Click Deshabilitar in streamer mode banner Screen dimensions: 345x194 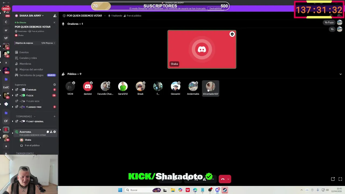tap(216, 9)
